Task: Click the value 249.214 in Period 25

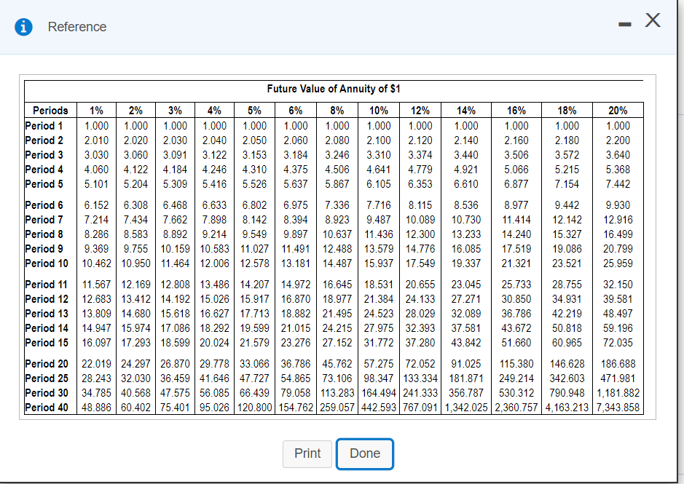Action: [516, 378]
